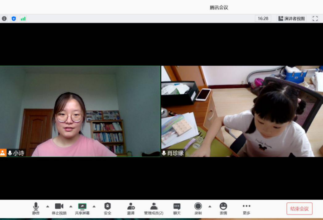The image size is (323, 220).
Task: Switch layout via 演讲者视图 button
Action: click(x=291, y=19)
